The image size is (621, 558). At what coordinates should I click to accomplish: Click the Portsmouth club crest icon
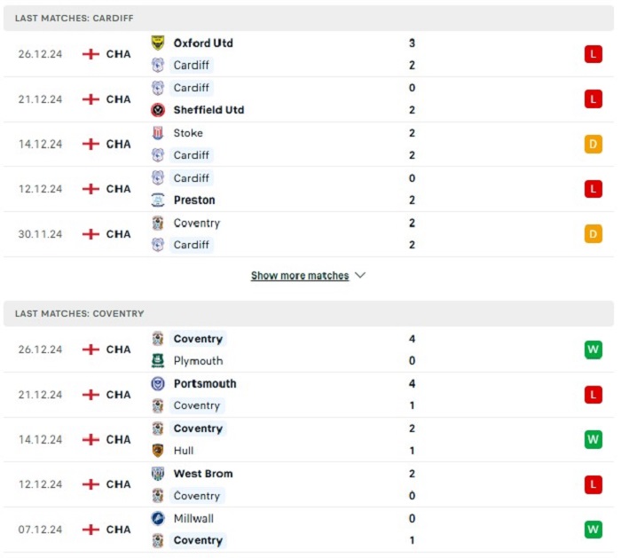point(158,383)
